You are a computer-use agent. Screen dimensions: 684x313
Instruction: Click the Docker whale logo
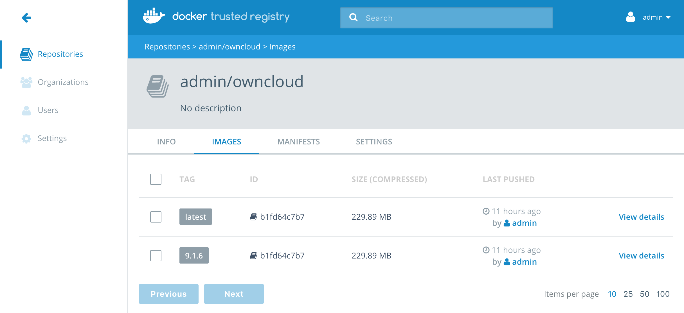154,16
